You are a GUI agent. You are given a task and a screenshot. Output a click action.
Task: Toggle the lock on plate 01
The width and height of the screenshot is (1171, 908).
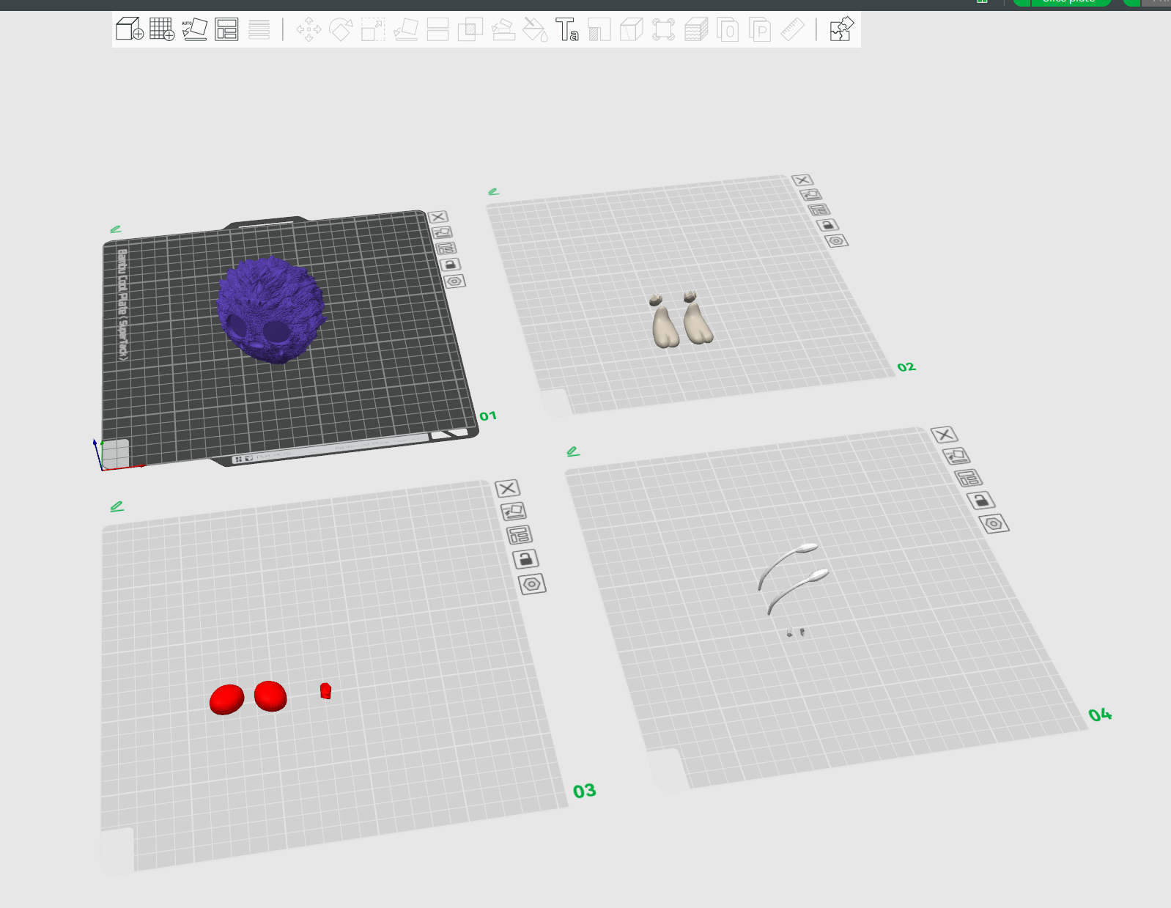click(450, 265)
